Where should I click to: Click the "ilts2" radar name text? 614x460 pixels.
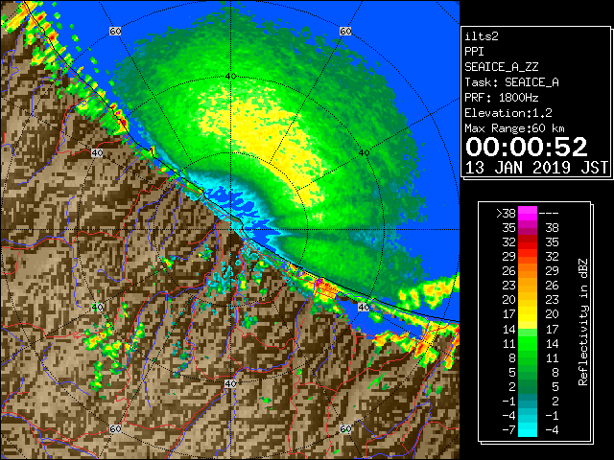point(482,36)
